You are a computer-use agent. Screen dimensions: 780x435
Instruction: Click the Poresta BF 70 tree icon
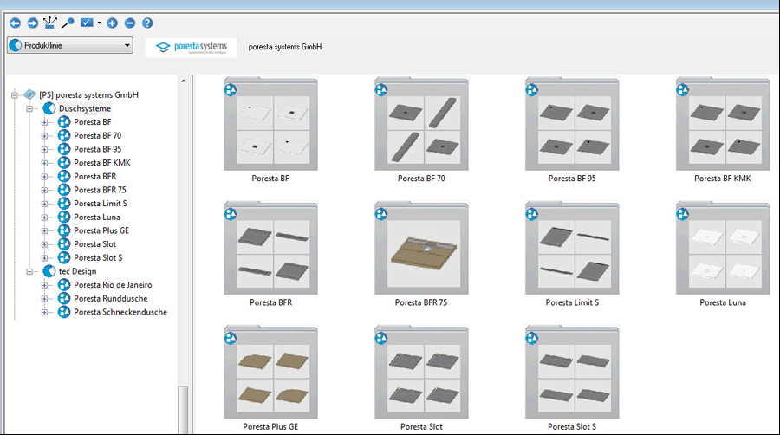[63, 135]
